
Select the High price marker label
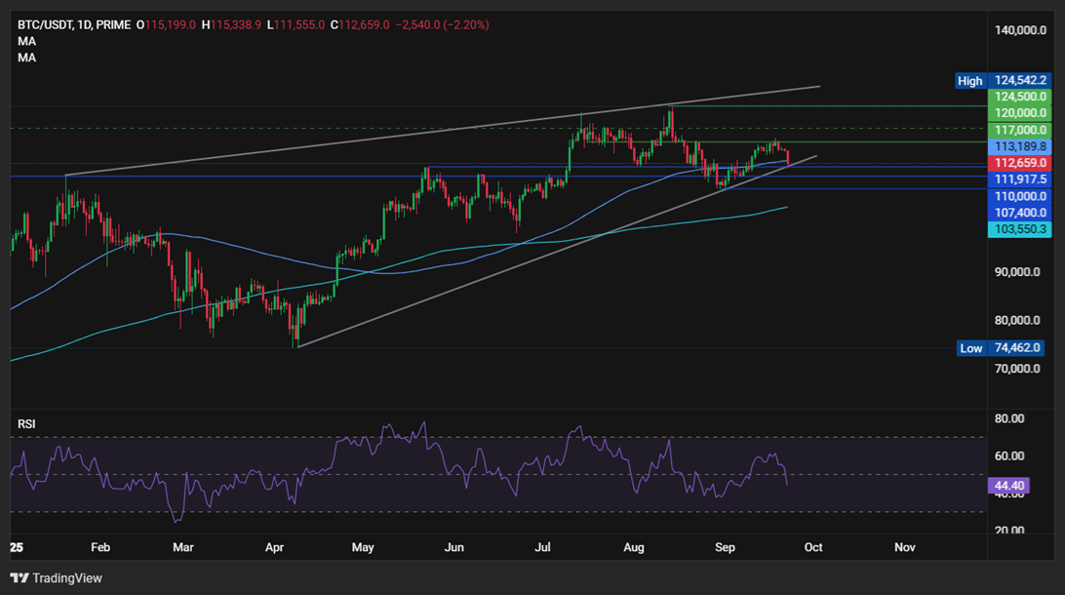(970, 81)
